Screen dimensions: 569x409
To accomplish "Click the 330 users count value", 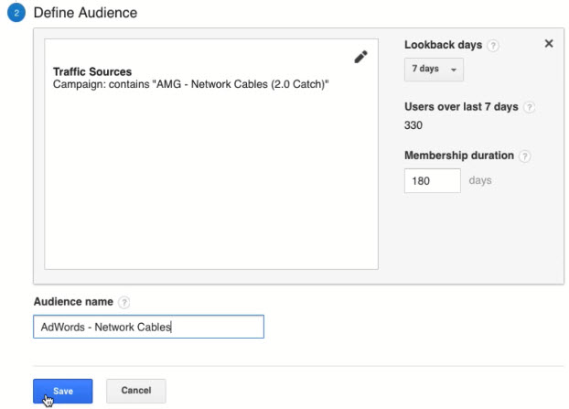I will (413, 125).
